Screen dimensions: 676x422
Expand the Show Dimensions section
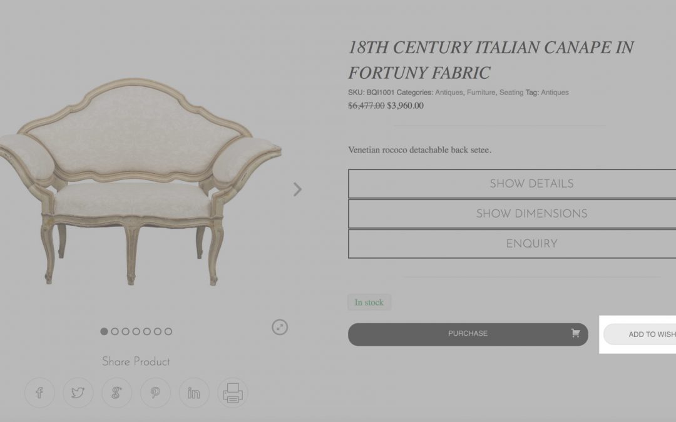pyautogui.click(x=512, y=214)
